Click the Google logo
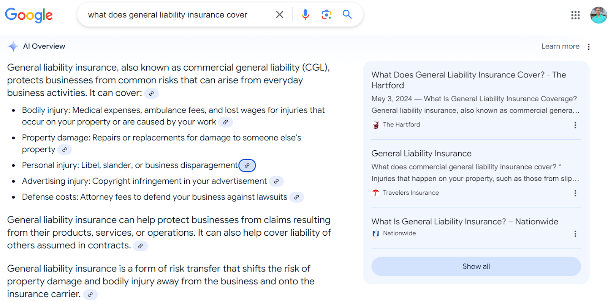The height and width of the screenshot is (301, 608). coord(29,15)
